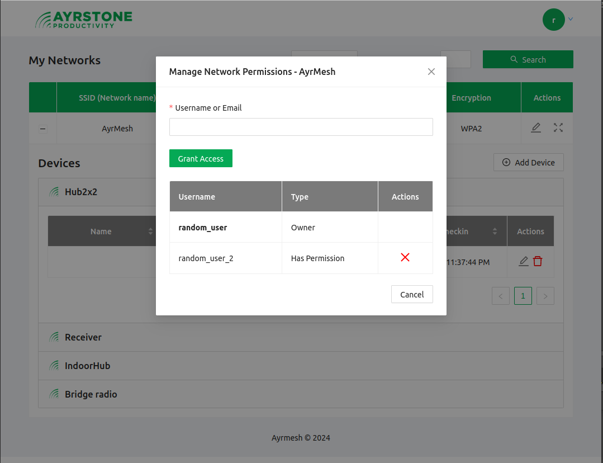This screenshot has height=463, width=603.
Task: Click the Bridge radio signal icon
Action: 54,394
